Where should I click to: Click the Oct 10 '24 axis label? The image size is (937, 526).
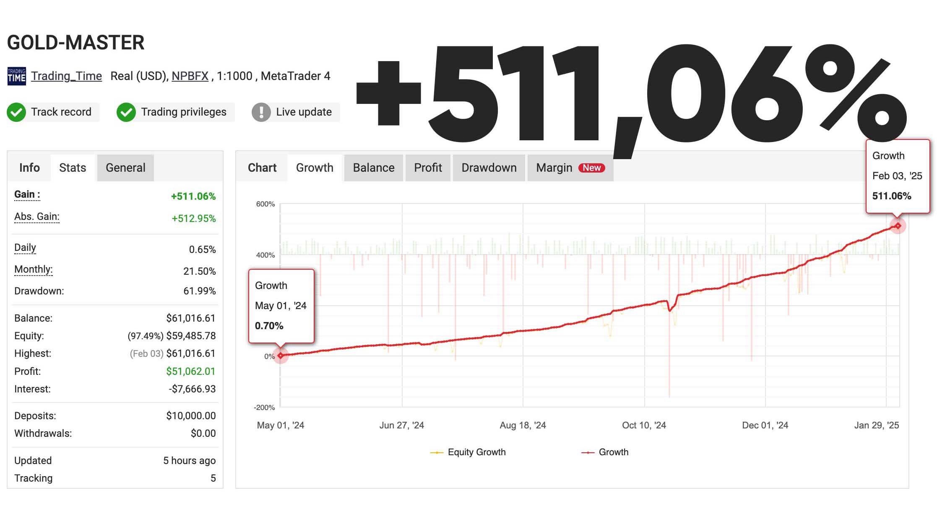(644, 425)
